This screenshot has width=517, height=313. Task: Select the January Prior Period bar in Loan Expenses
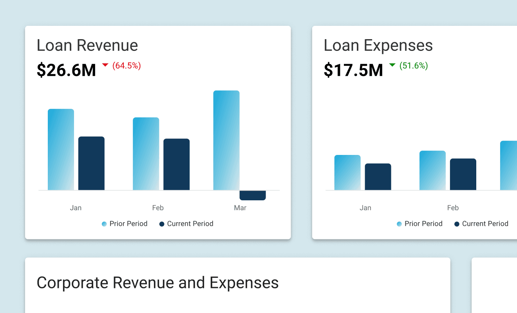tap(347, 172)
